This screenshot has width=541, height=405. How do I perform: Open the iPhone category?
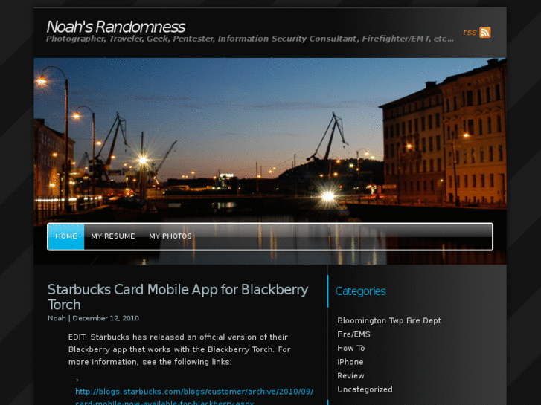pos(350,362)
